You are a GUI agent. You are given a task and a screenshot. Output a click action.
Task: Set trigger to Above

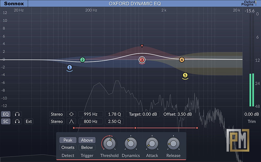point(87,140)
